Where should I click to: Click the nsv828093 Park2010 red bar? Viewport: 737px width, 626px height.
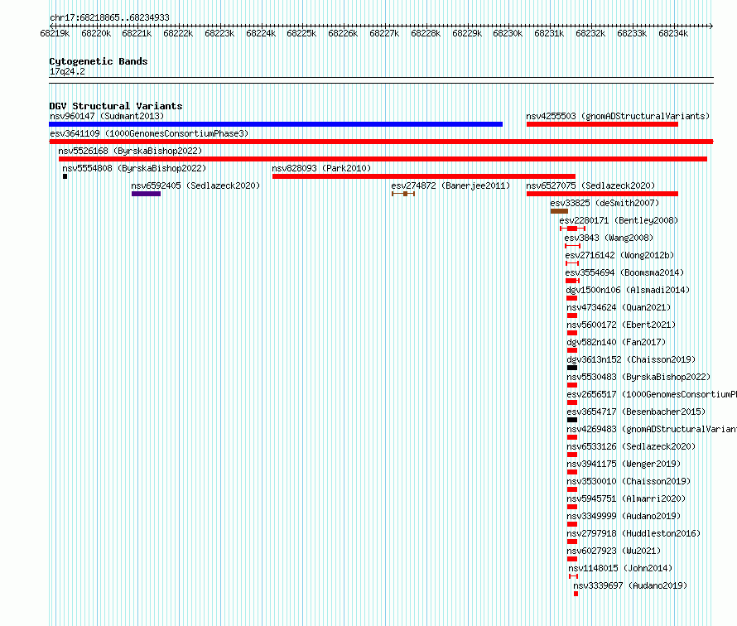(x=423, y=176)
